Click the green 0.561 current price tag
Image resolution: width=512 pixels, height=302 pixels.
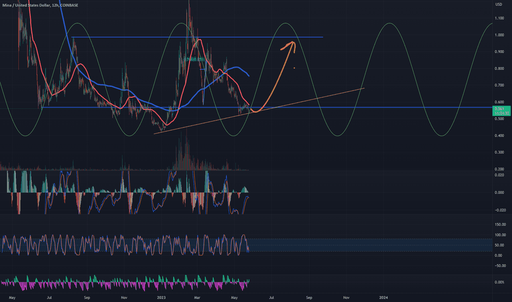(502, 111)
